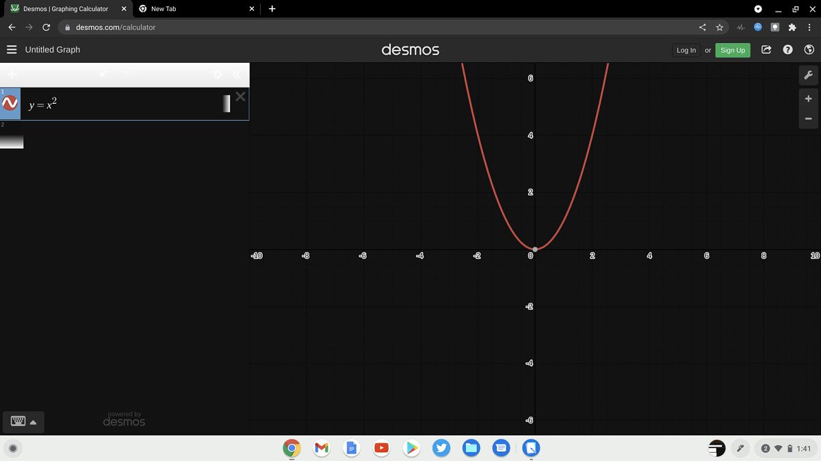Open the blue pulse extension

point(758,27)
